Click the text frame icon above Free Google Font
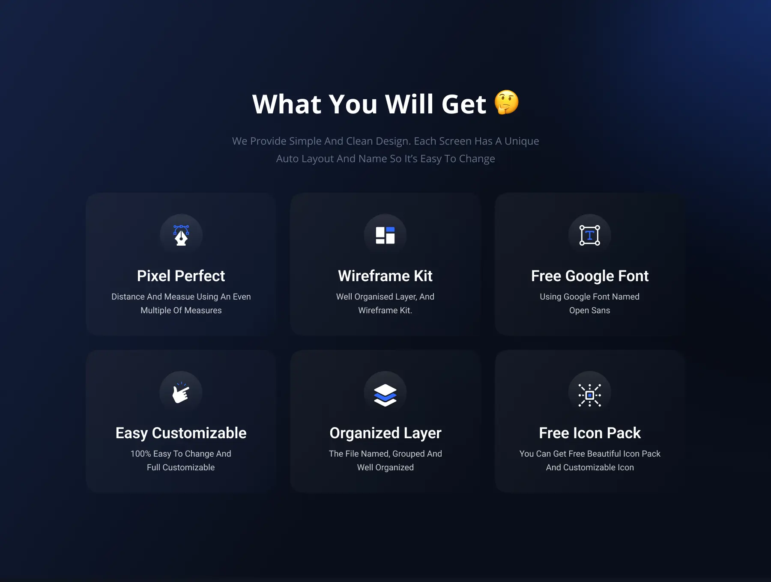 tap(590, 235)
